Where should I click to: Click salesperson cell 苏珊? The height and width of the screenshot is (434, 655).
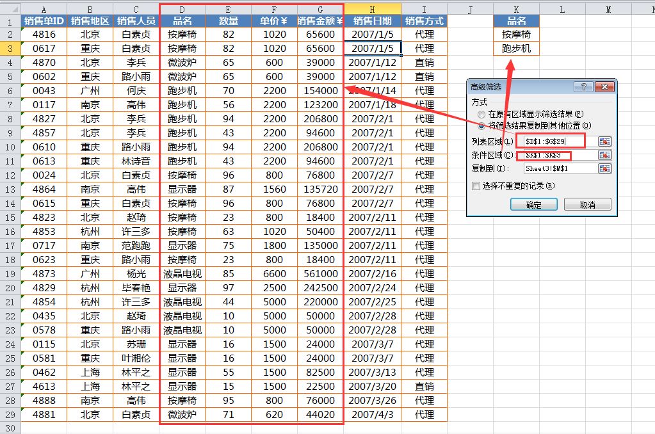136,344
